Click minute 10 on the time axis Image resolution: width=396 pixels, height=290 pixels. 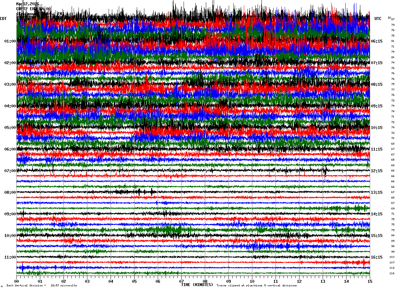252,281
